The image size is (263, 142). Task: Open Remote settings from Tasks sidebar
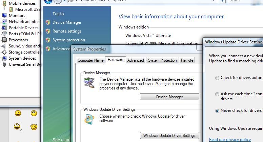67,31
